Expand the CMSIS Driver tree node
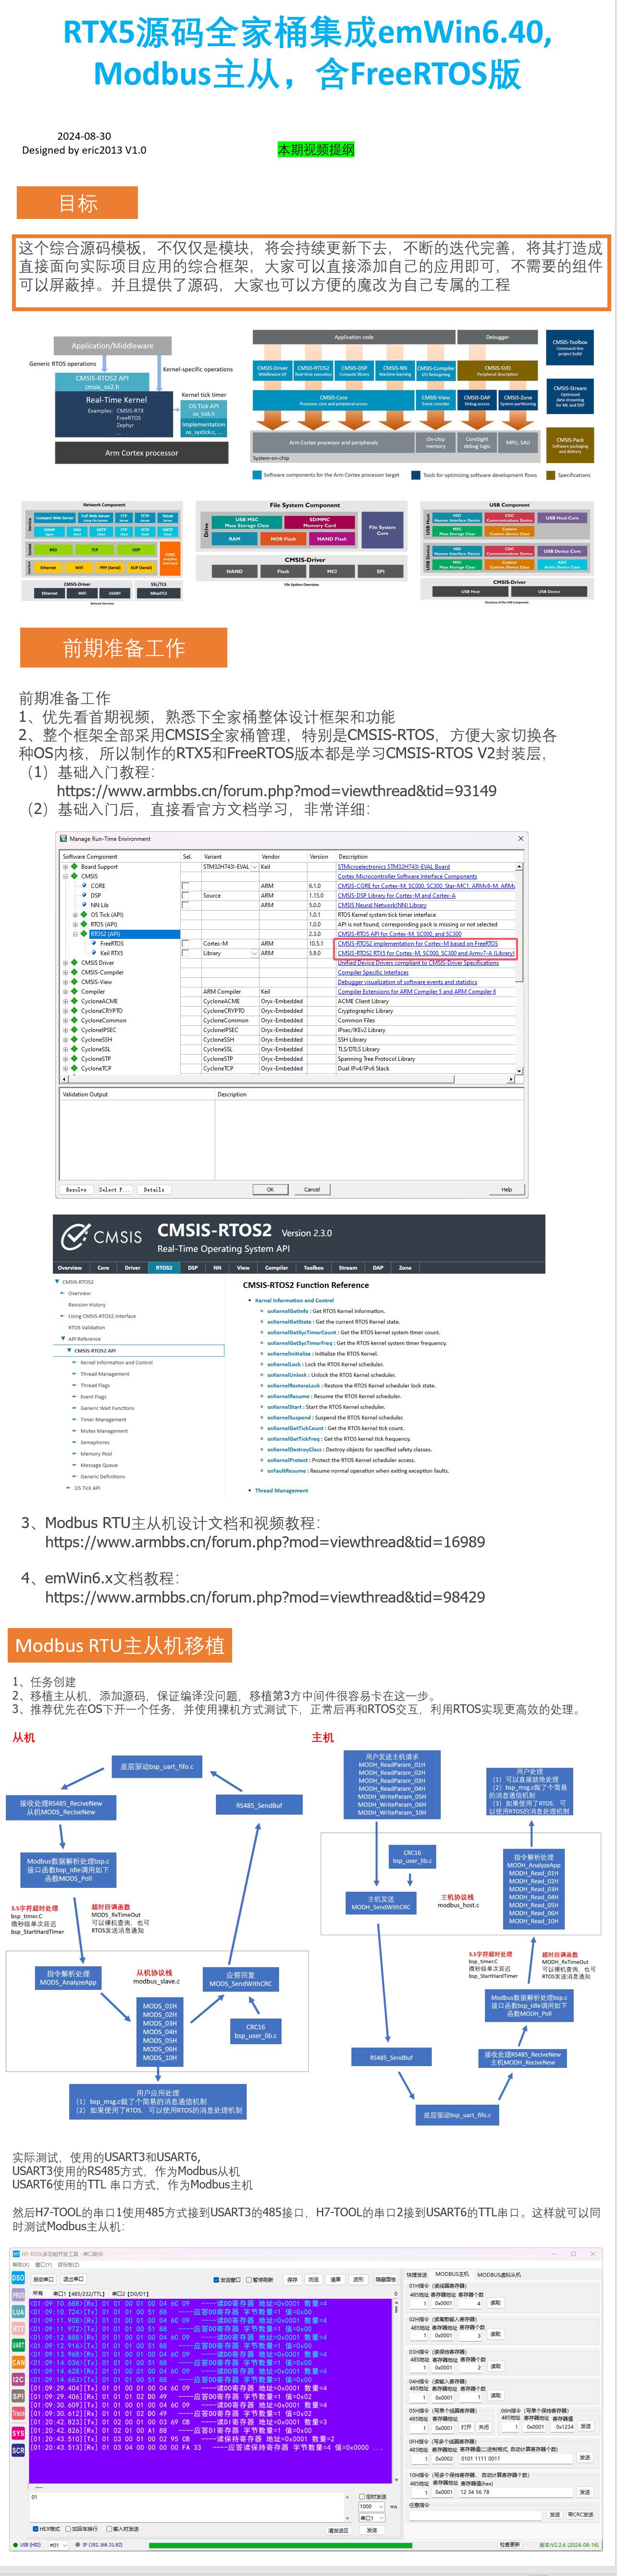 point(66,963)
